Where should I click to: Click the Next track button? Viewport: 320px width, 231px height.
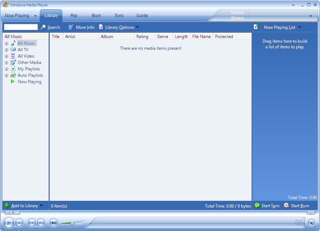tap(41, 222)
